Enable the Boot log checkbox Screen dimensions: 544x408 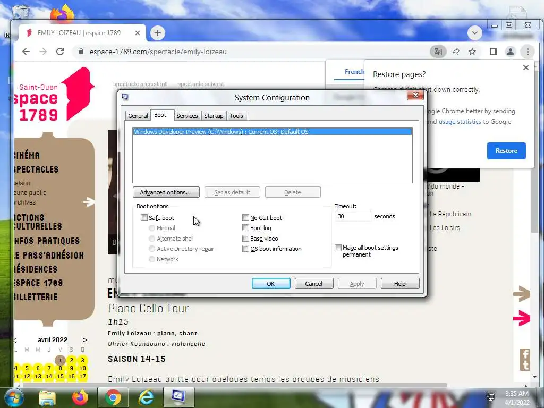pyautogui.click(x=245, y=228)
